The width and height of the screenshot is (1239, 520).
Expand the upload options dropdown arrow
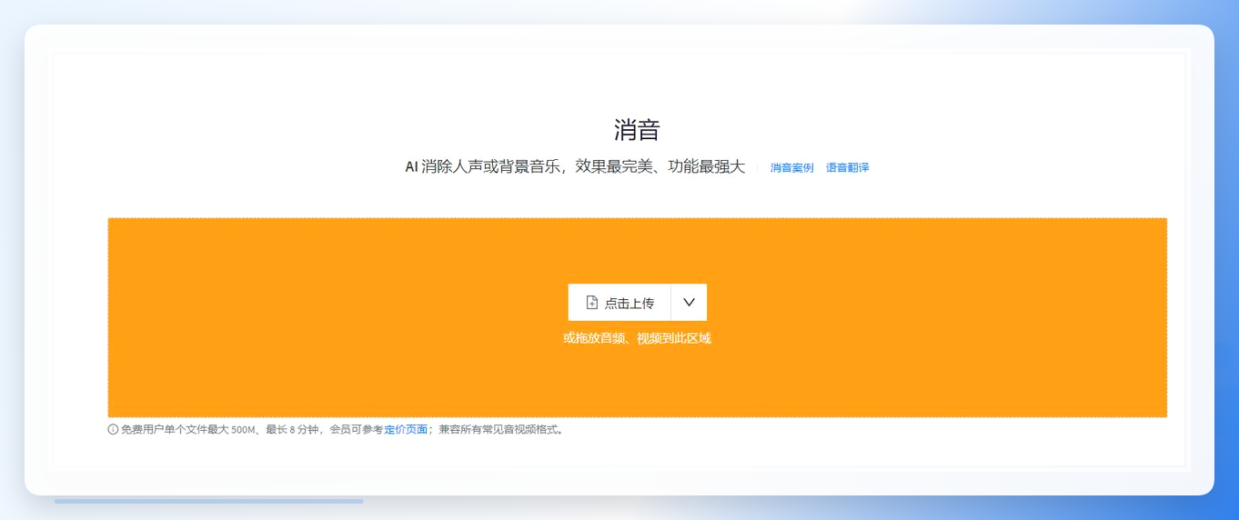[x=689, y=303]
